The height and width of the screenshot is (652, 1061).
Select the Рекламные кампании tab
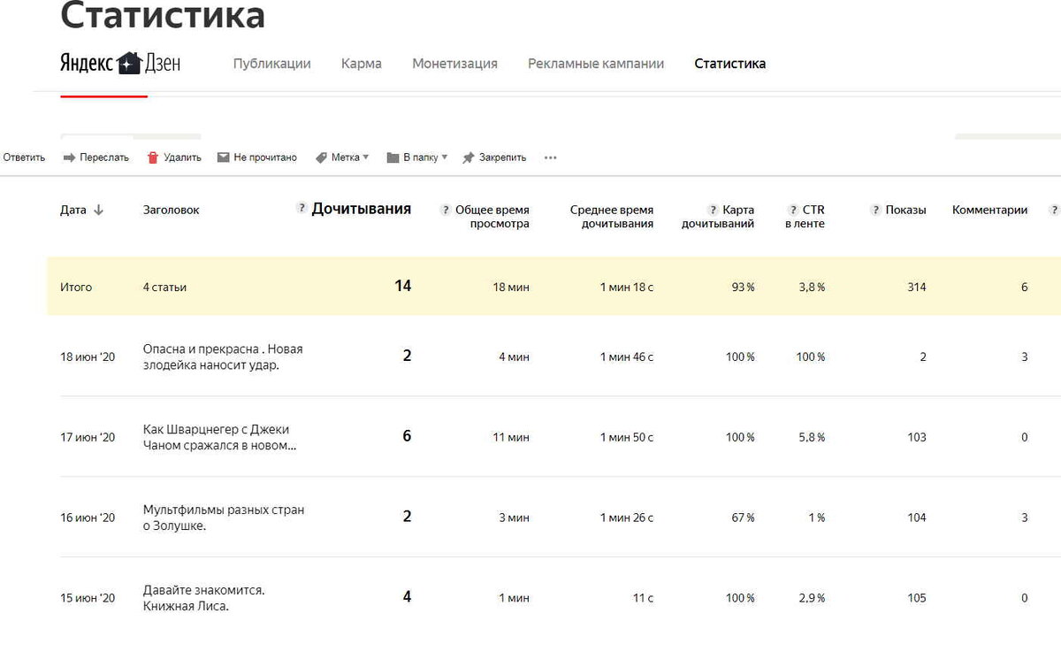point(596,63)
